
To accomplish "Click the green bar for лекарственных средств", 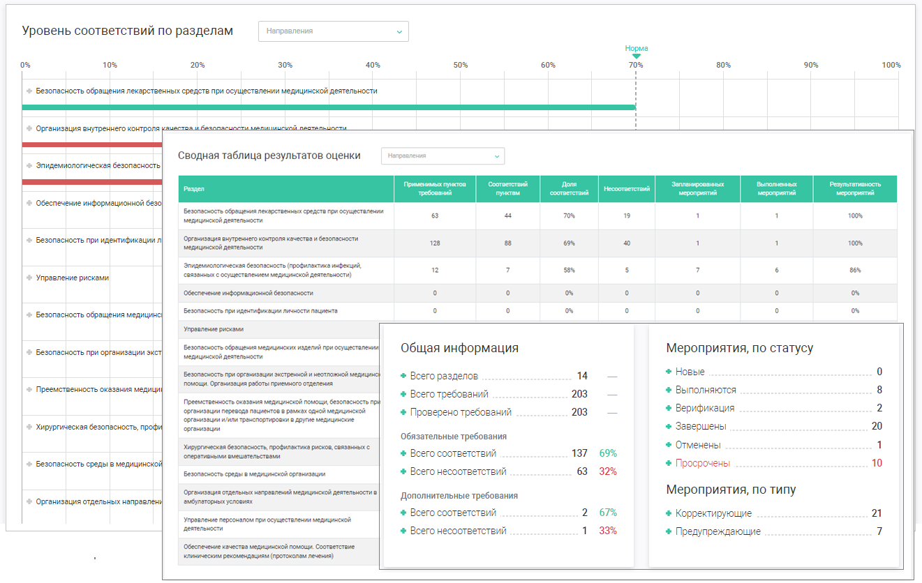I will pos(329,107).
